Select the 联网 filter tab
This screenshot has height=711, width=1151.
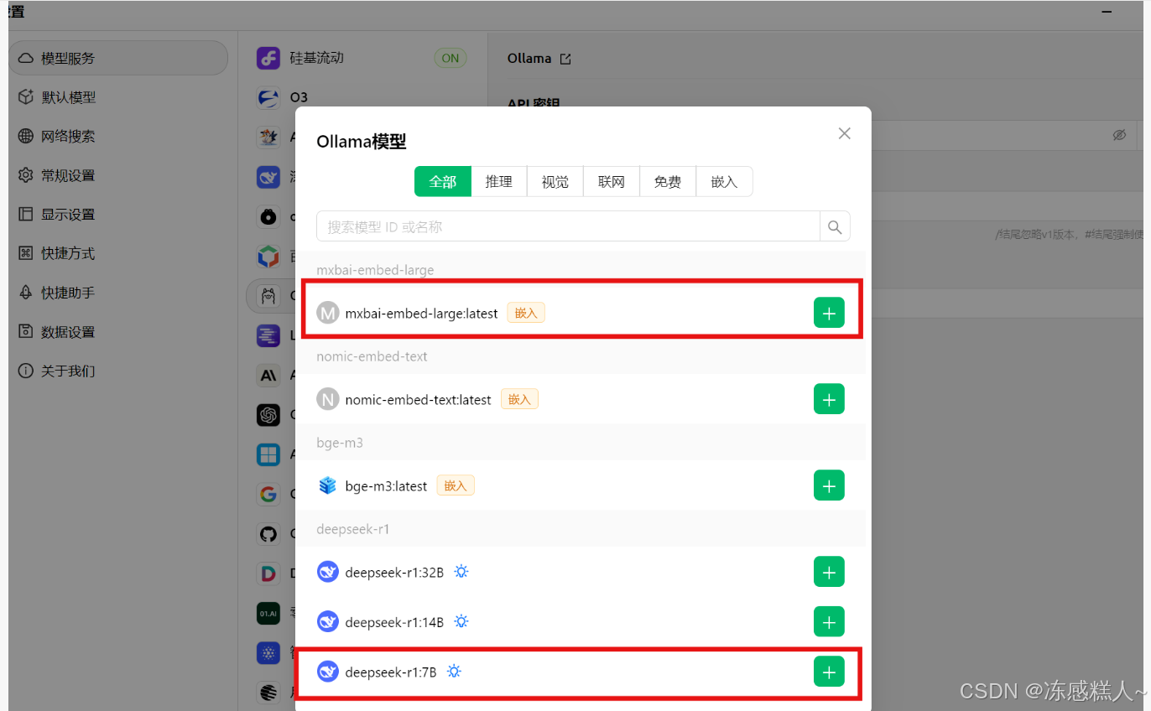[x=611, y=181]
